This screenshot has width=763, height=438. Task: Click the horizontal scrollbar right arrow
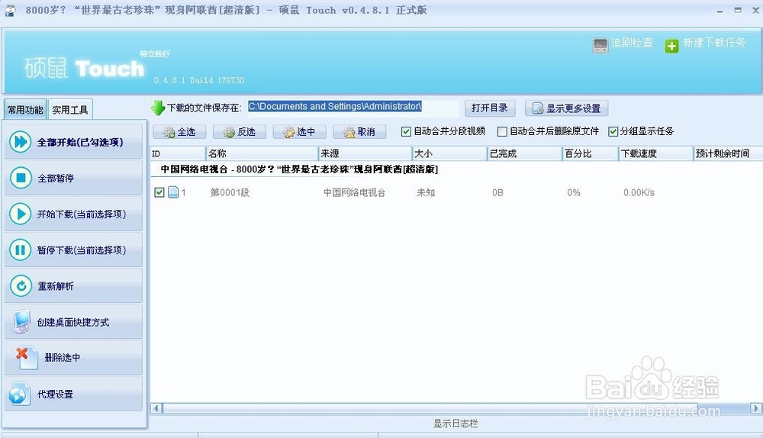click(x=755, y=408)
